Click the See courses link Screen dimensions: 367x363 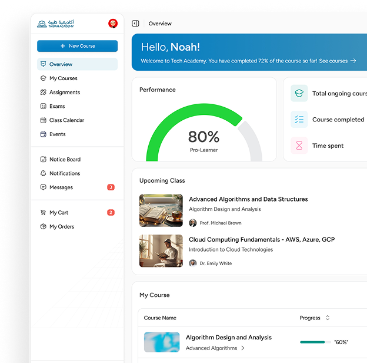tap(337, 61)
